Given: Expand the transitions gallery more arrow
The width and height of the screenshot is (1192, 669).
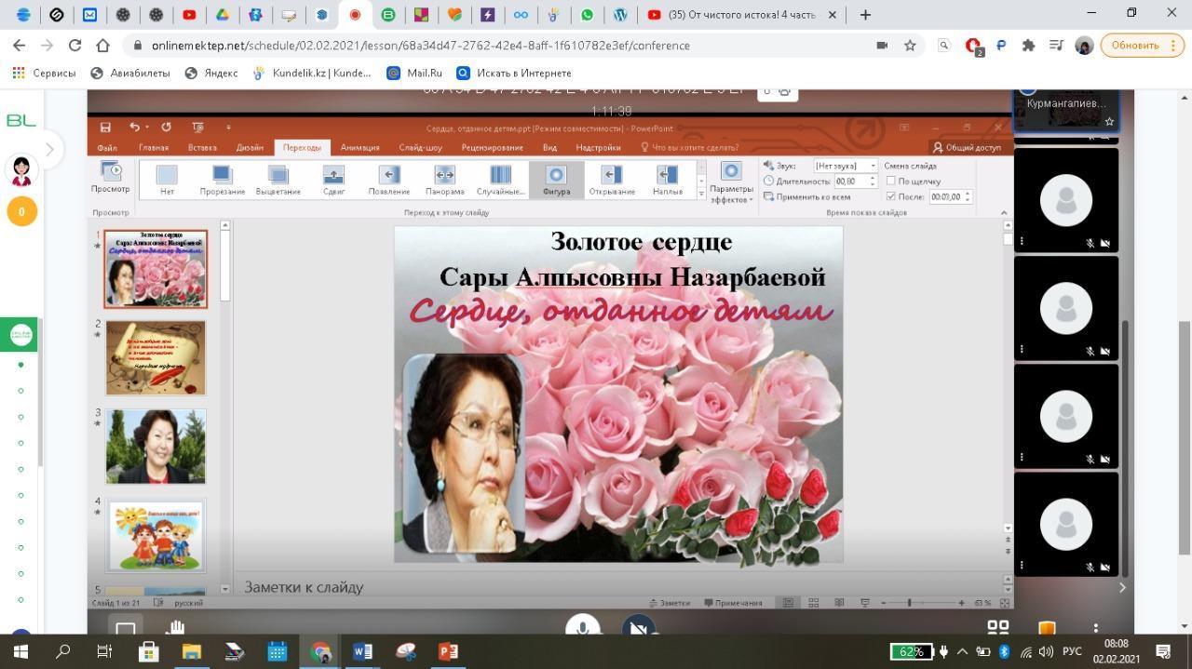Looking at the screenshot, I should [701, 194].
